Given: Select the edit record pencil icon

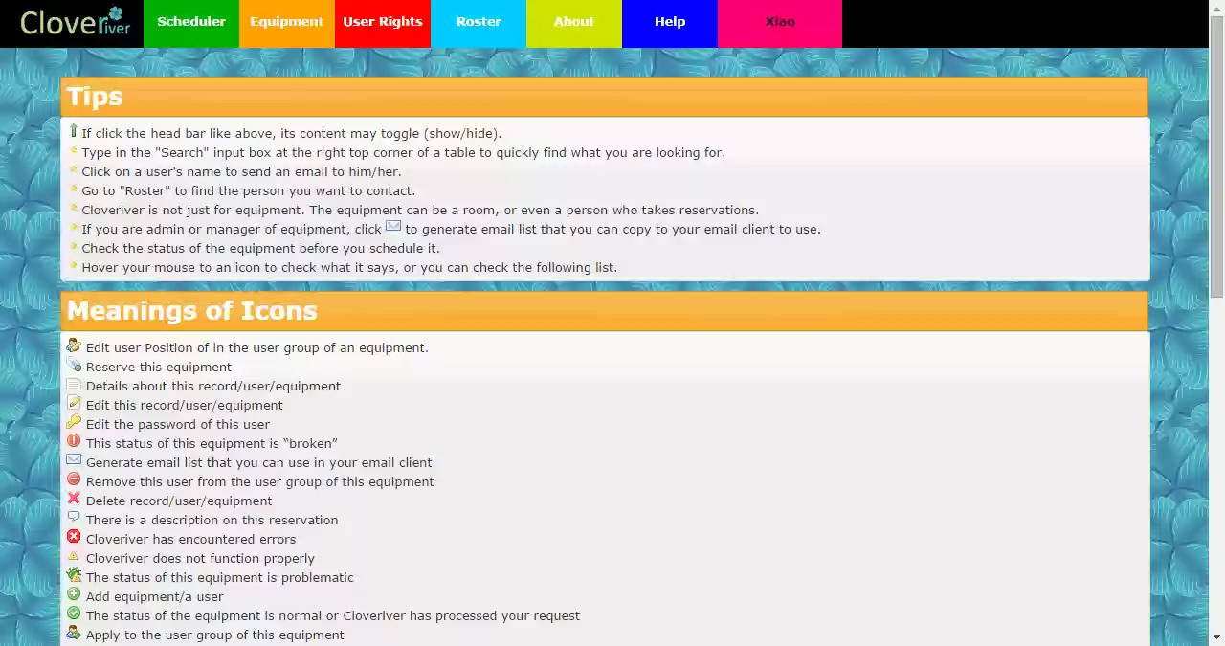Looking at the screenshot, I should [x=74, y=403].
